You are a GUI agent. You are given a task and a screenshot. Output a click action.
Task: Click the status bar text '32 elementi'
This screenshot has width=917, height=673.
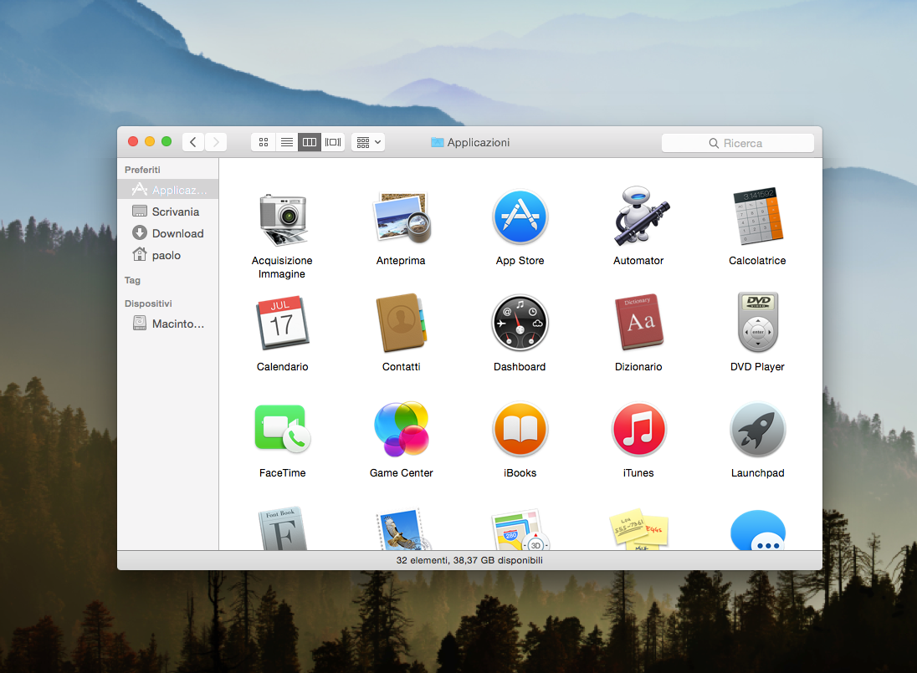point(423,560)
